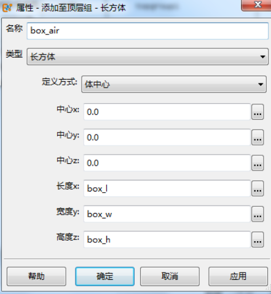Click the 中心y input field
Image resolution: width=271 pixels, height=294 pixels.
coord(167,137)
